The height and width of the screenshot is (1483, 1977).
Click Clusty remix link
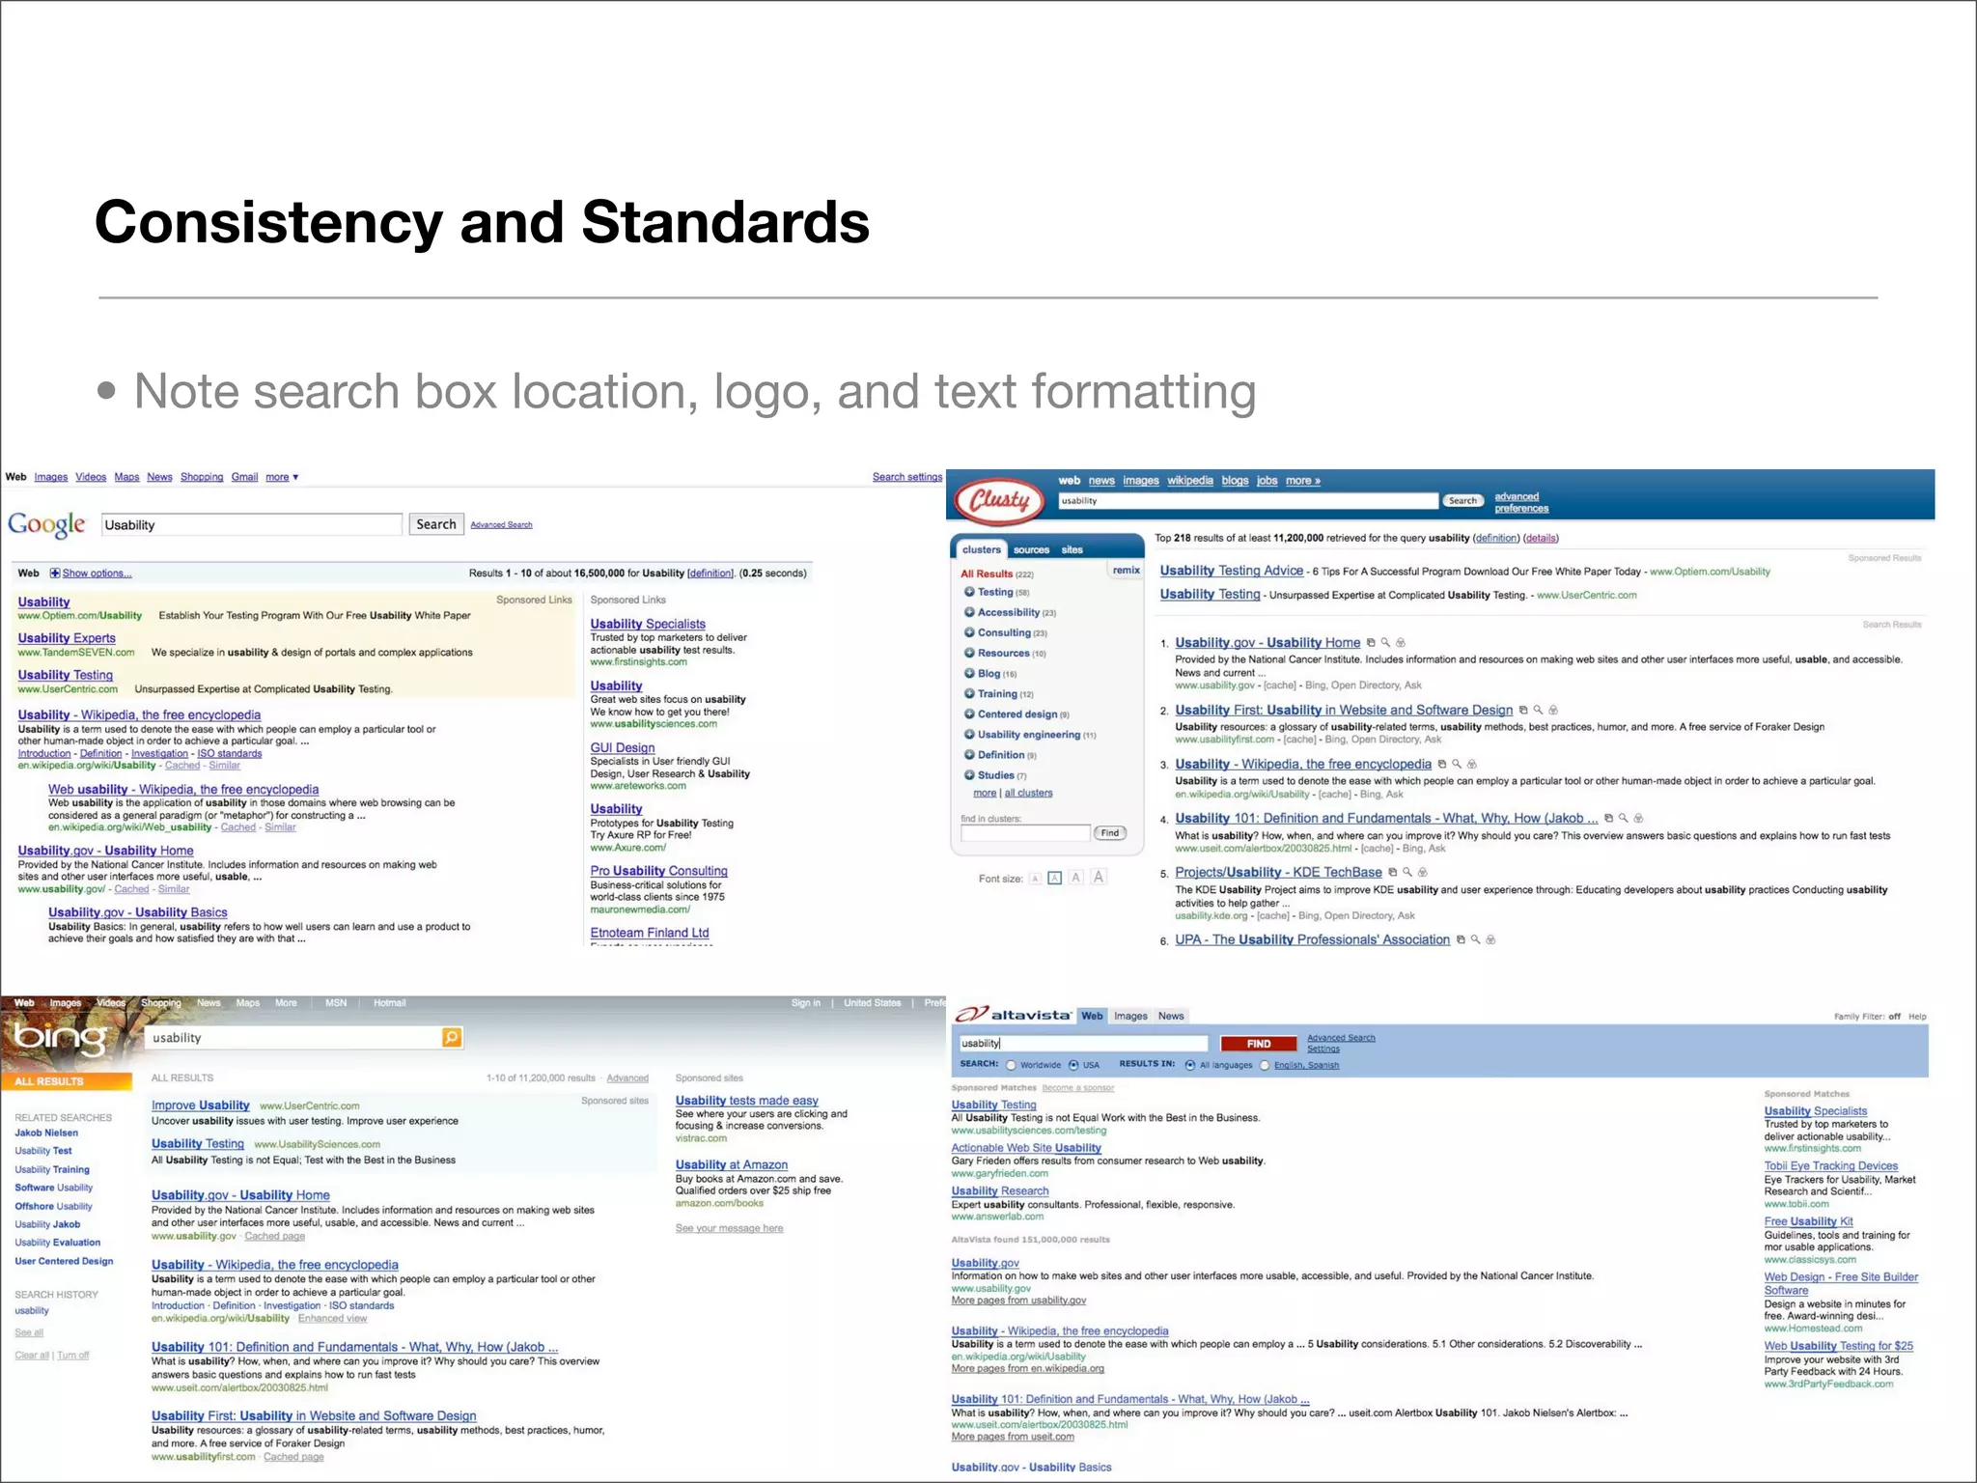click(x=1126, y=571)
